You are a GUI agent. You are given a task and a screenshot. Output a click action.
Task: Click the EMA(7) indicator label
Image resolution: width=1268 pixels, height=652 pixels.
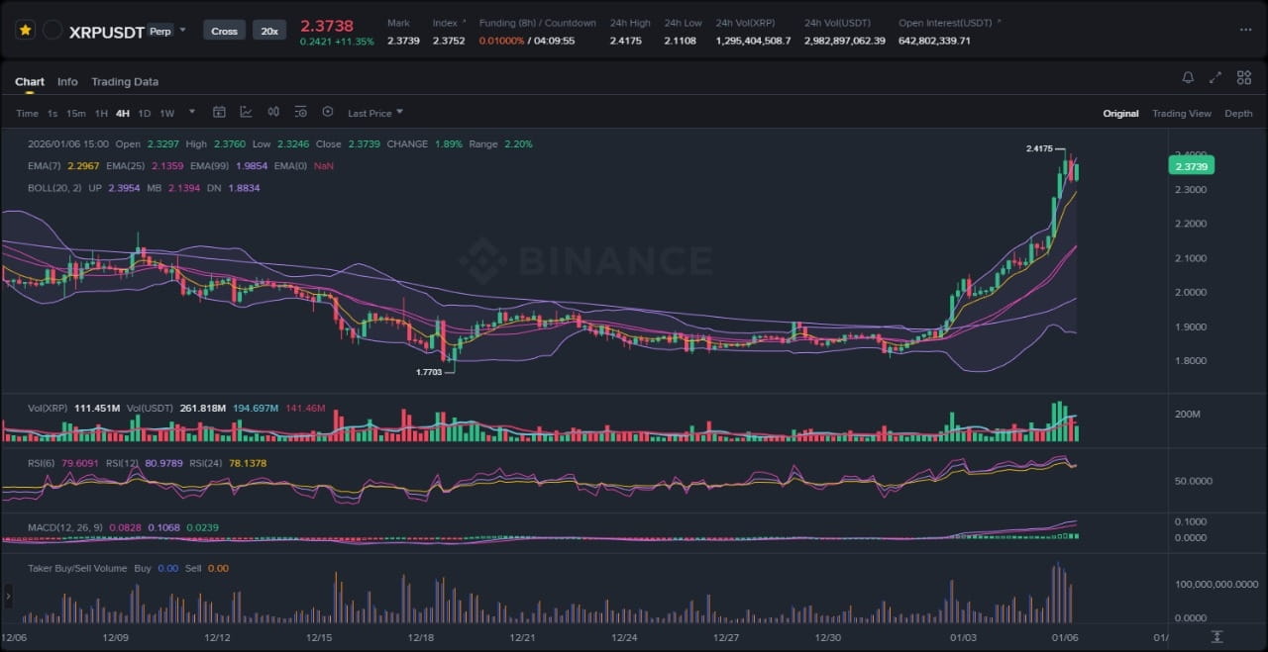pyautogui.click(x=43, y=166)
